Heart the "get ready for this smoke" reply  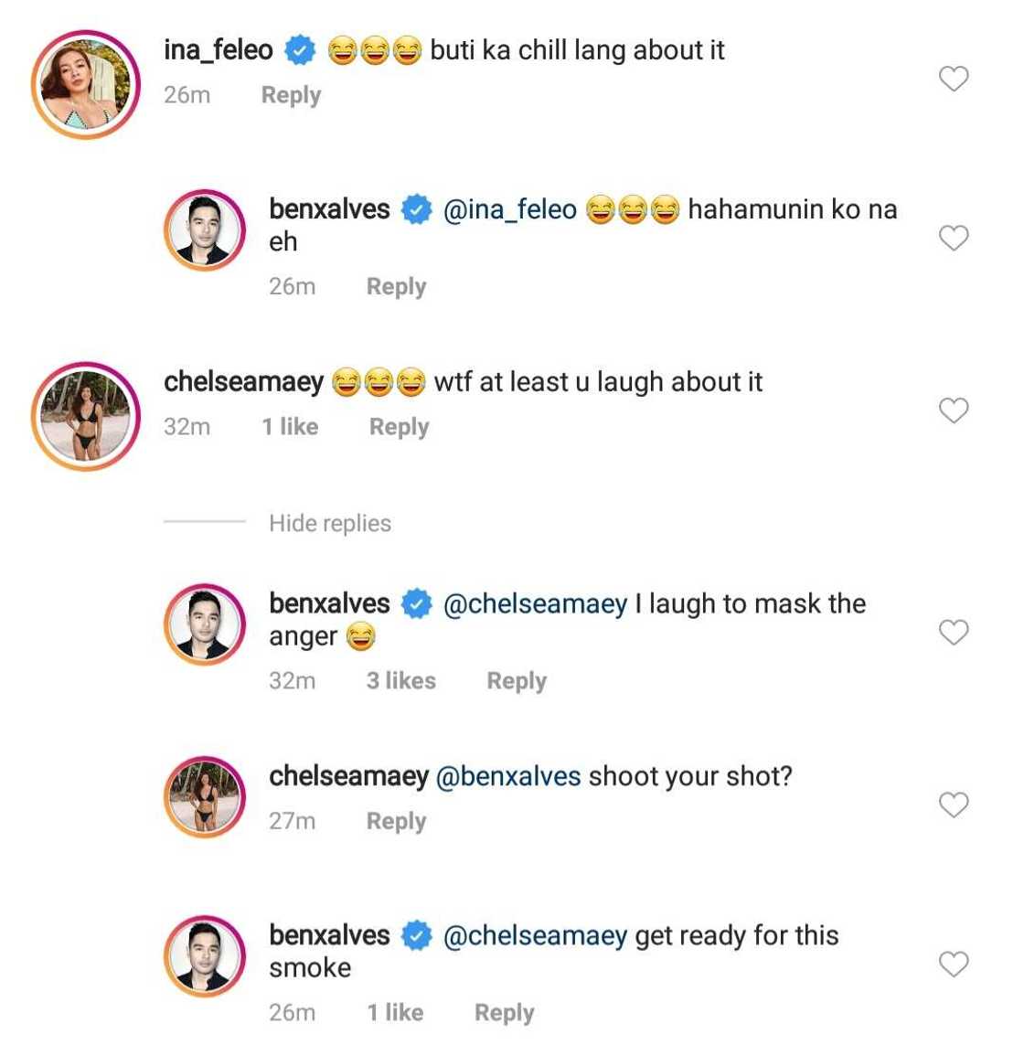click(x=954, y=965)
